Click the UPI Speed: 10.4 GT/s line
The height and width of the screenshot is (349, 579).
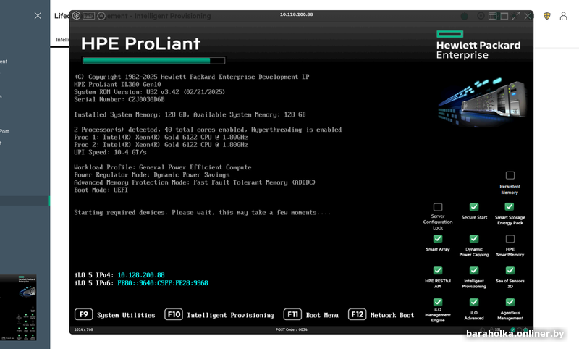pyautogui.click(x=110, y=152)
